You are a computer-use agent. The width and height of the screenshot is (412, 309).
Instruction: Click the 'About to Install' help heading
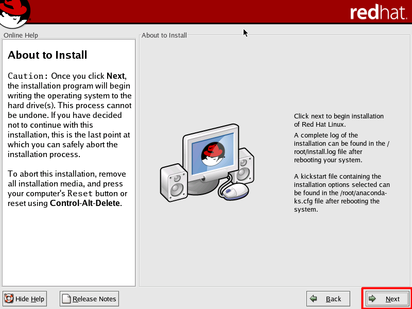pos(47,55)
